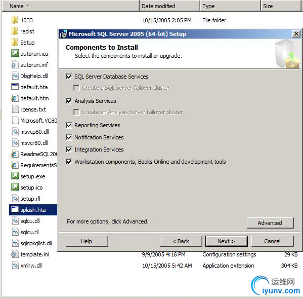Select the DbgHelp.dll file icon
The image size is (303, 299).
(x=15, y=76)
